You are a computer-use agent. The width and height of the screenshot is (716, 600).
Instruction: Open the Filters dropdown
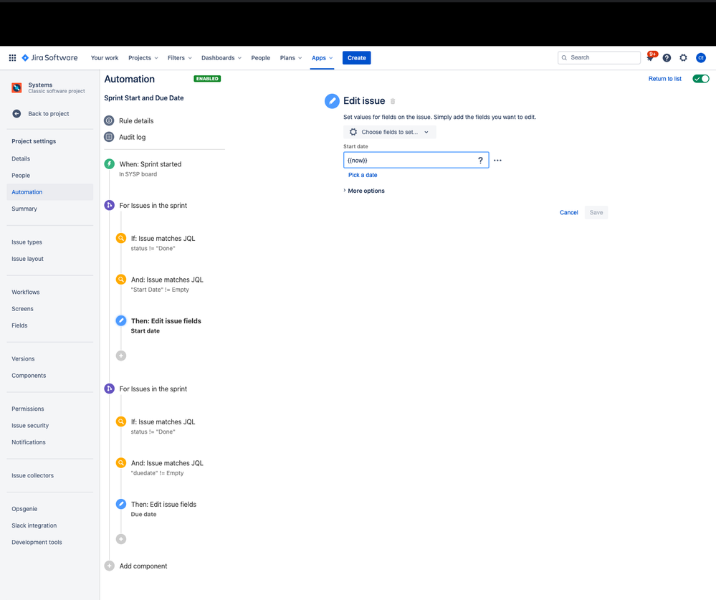(179, 58)
